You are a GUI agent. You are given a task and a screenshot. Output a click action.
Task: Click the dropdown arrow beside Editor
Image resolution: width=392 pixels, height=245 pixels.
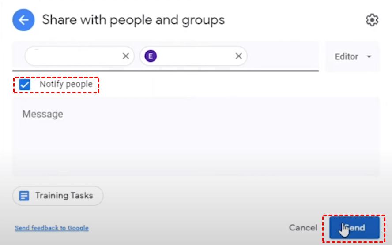[369, 57]
